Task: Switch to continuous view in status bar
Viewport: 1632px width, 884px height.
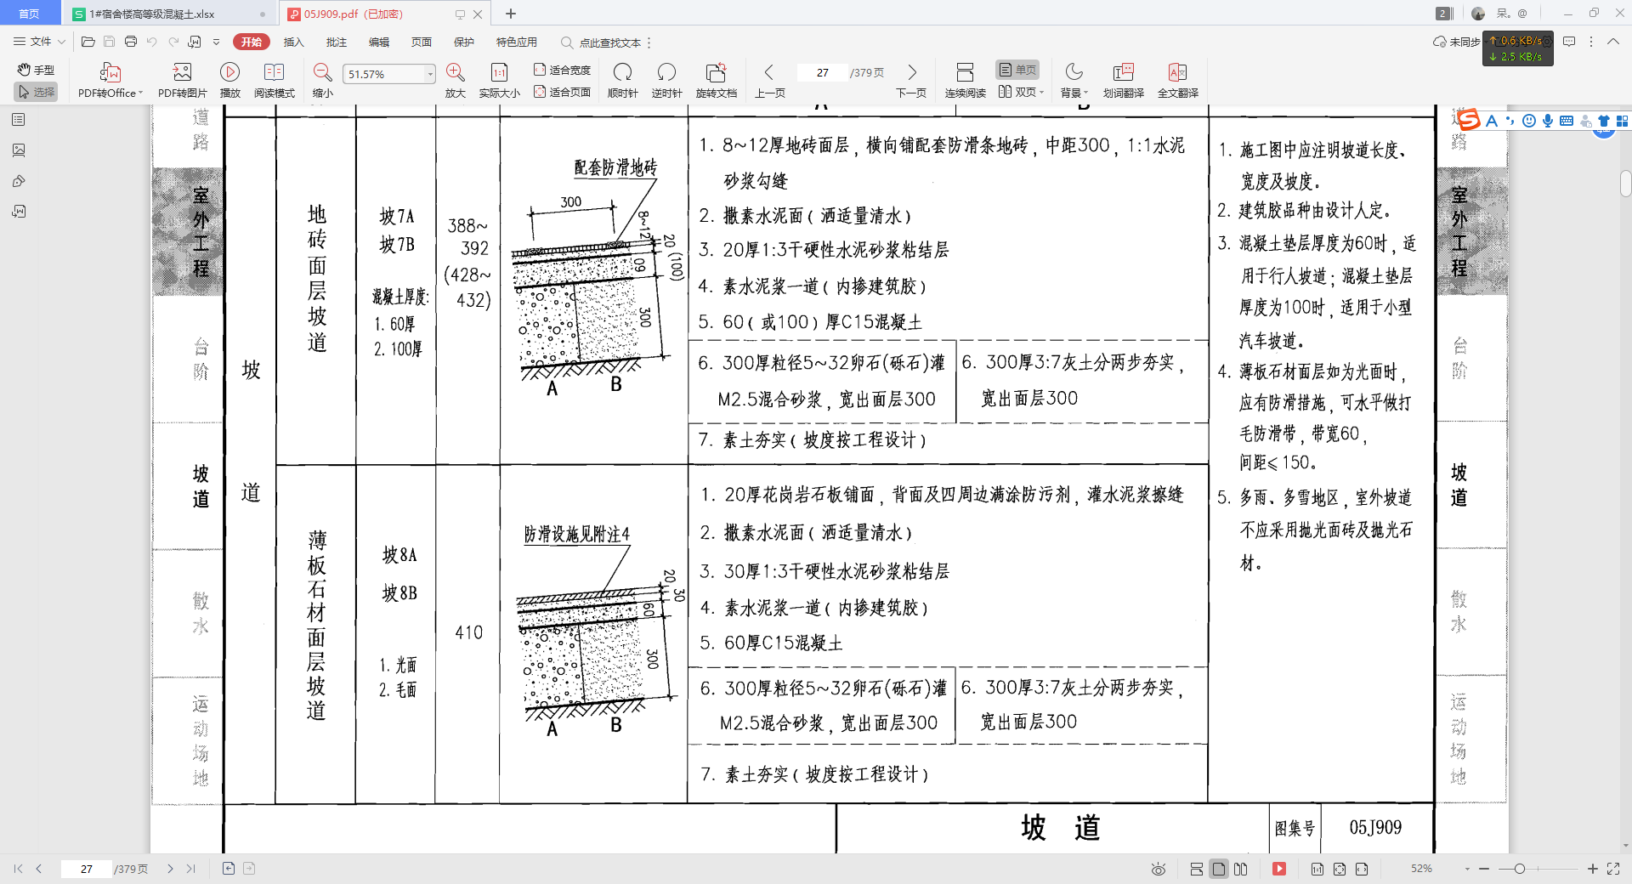Action: [x=1196, y=869]
